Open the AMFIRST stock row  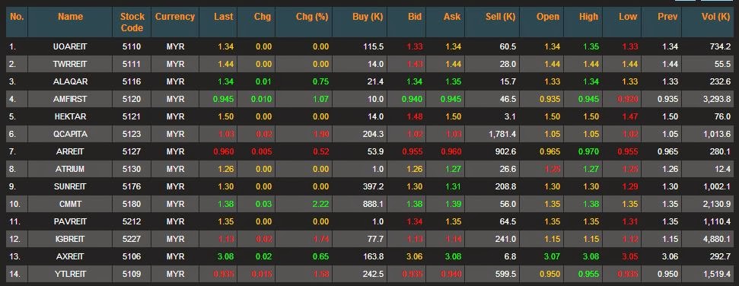[370, 99]
